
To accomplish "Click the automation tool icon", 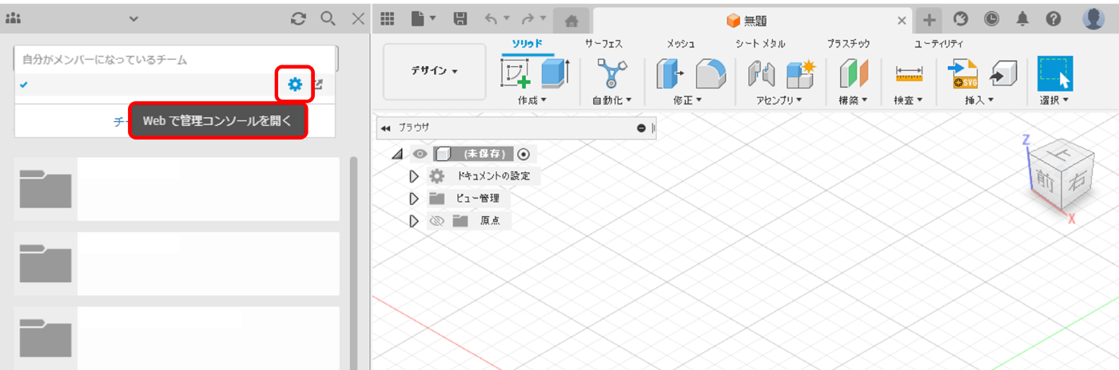I will 611,74.
